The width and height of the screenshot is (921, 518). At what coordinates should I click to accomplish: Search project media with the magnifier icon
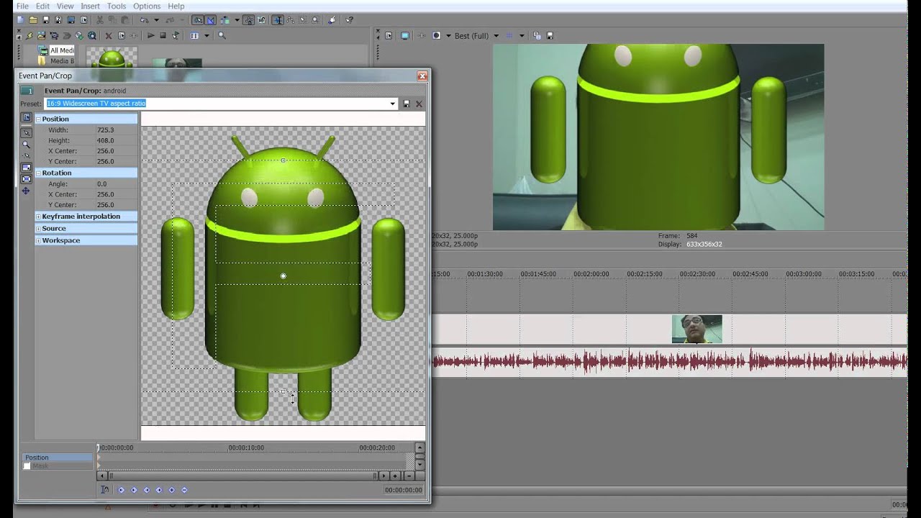[222, 35]
